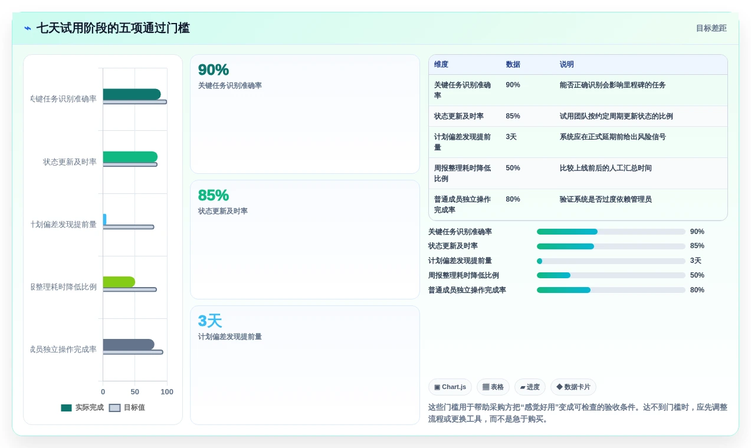Click the lightning icon beside the title

tap(28, 28)
